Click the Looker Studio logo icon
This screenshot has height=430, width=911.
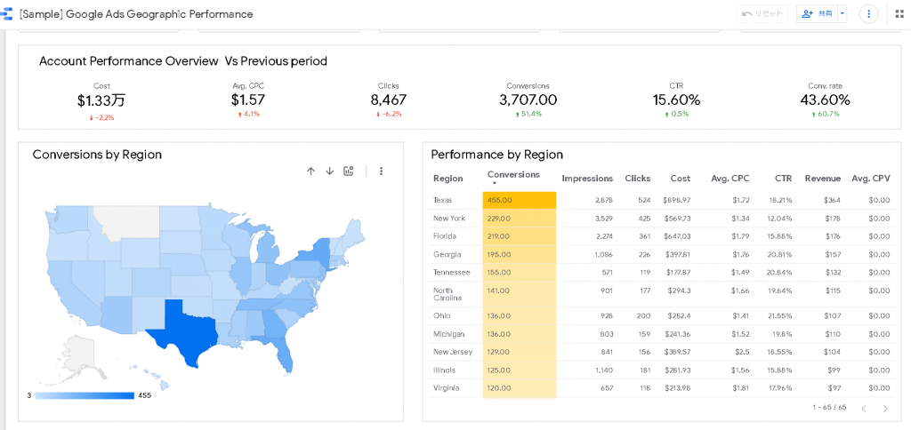tap(7, 14)
